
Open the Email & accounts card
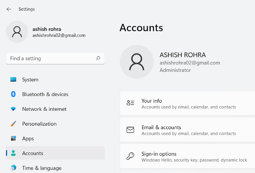coord(188,129)
